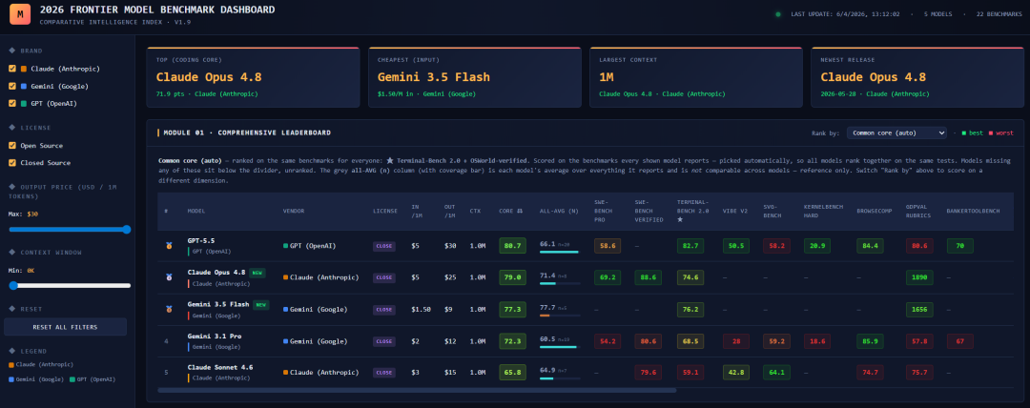
Task: Open the CHEAPEST (INPUT) summary card
Action: coord(474,77)
